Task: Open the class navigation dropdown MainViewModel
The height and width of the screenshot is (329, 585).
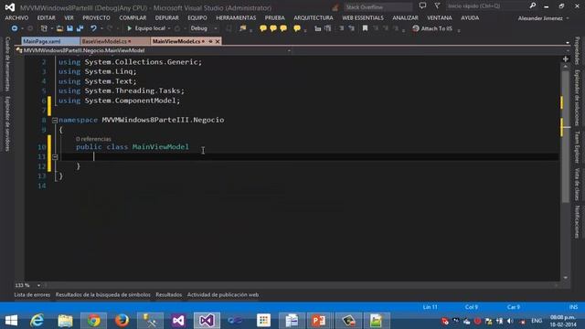Action: [154, 50]
